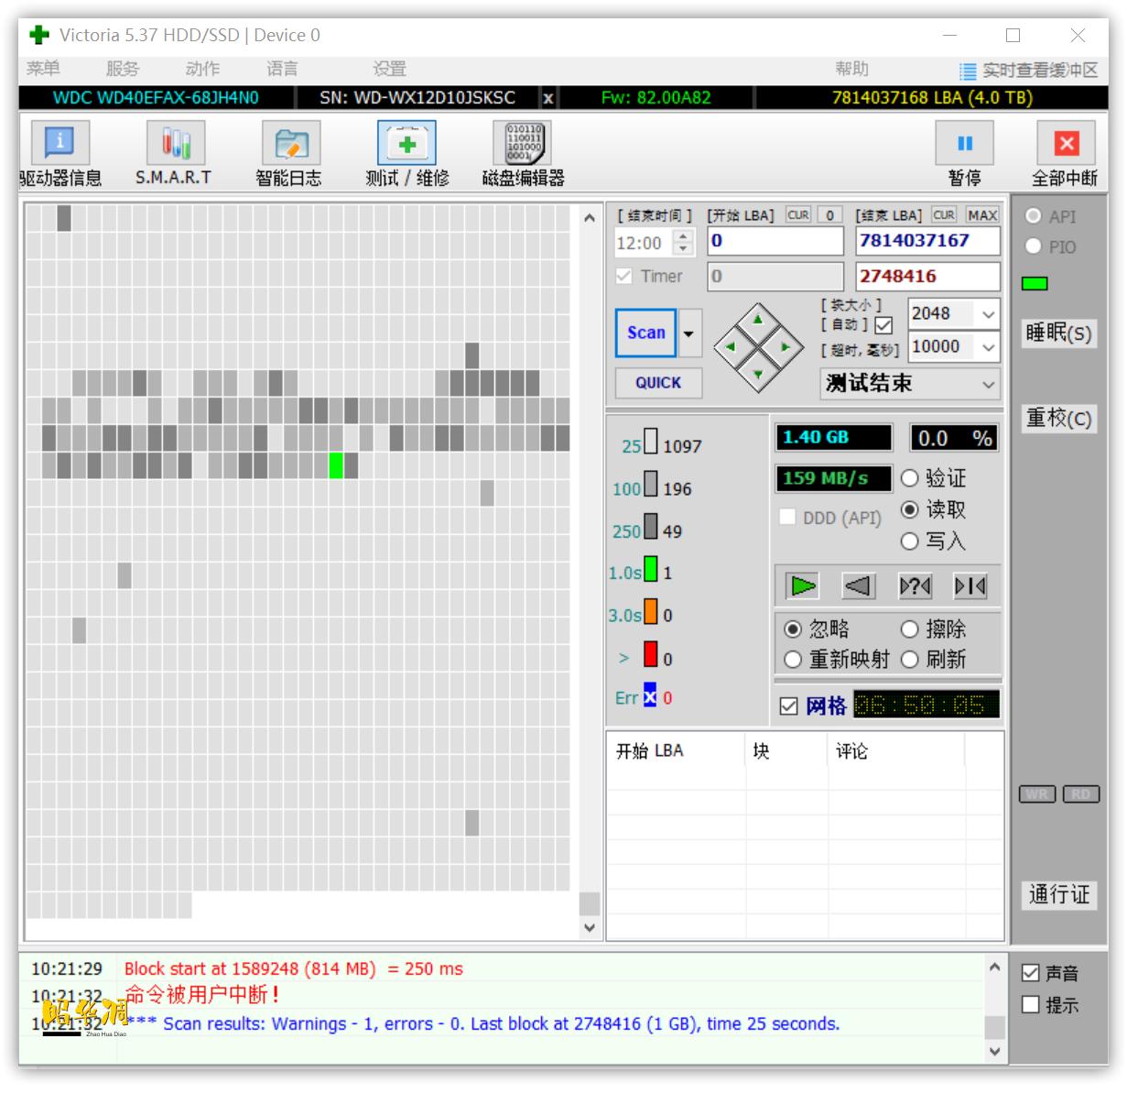Select the 重新映射 remap radio option
1127x1115 pixels.
click(x=794, y=660)
